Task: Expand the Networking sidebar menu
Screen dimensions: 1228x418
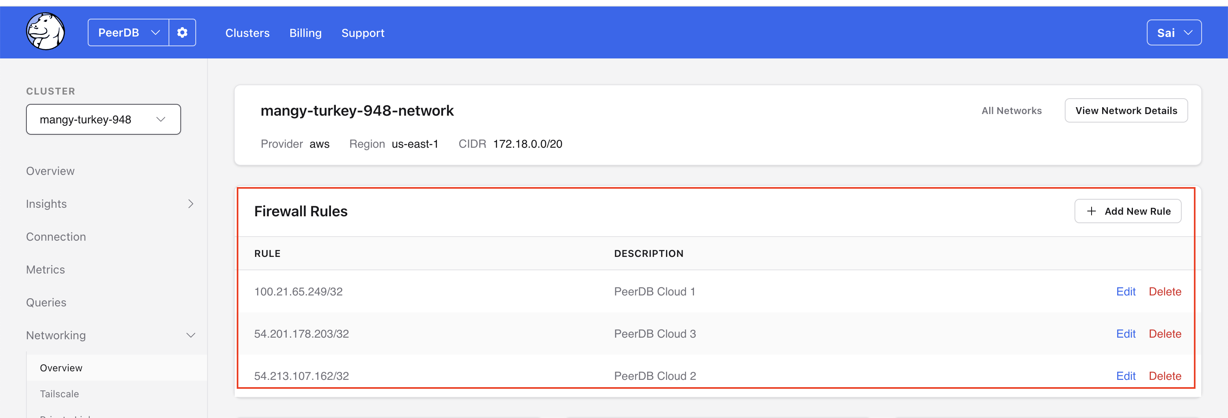Action: tap(56, 335)
